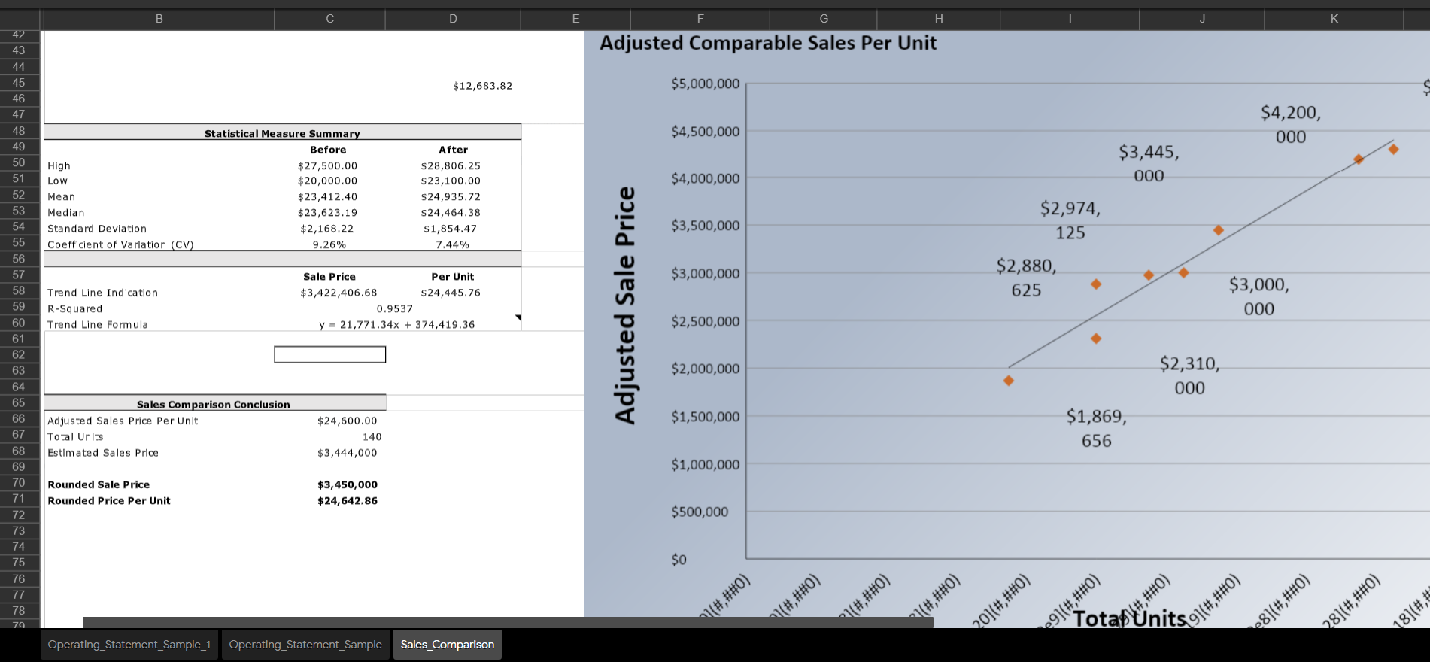Image resolution: width=1430 pixels, height=662 pixels.
Task: Select column H header
Action: click(x=939, y=19)
